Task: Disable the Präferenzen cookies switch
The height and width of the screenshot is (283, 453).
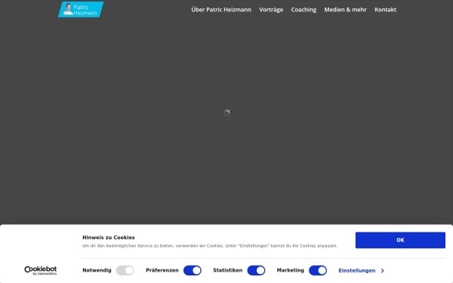Action: pyautogui.click(x=193, y=270)
